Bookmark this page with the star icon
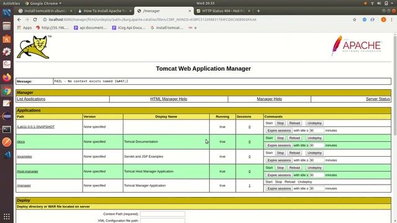397x223 pixels. 354,19
